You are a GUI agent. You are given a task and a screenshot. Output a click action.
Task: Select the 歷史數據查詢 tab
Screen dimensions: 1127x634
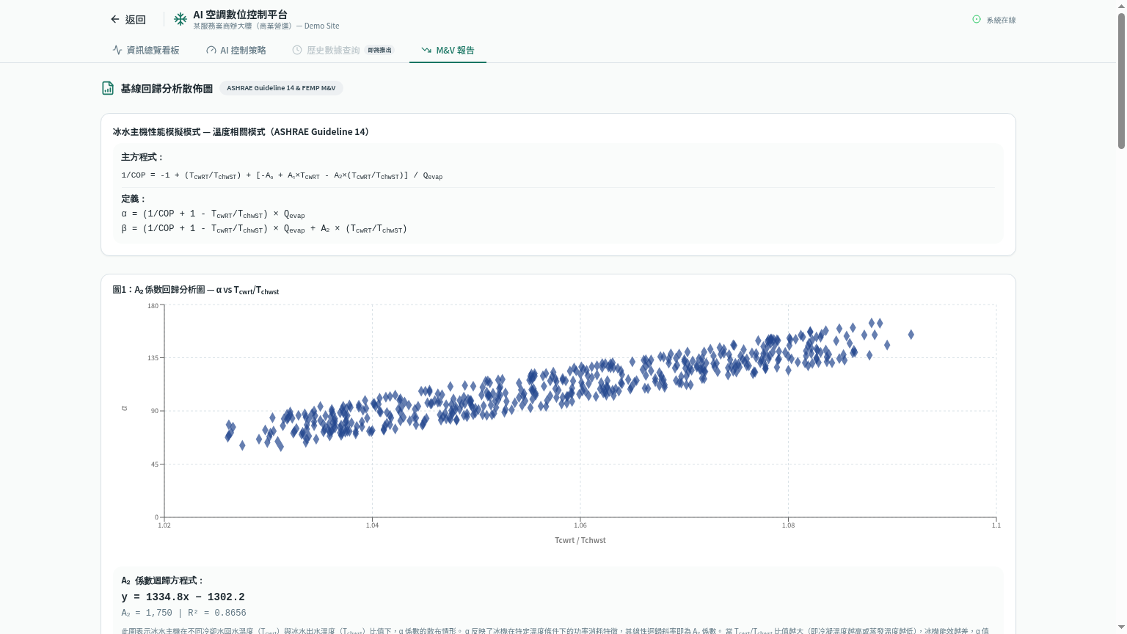tap(343, 50)
